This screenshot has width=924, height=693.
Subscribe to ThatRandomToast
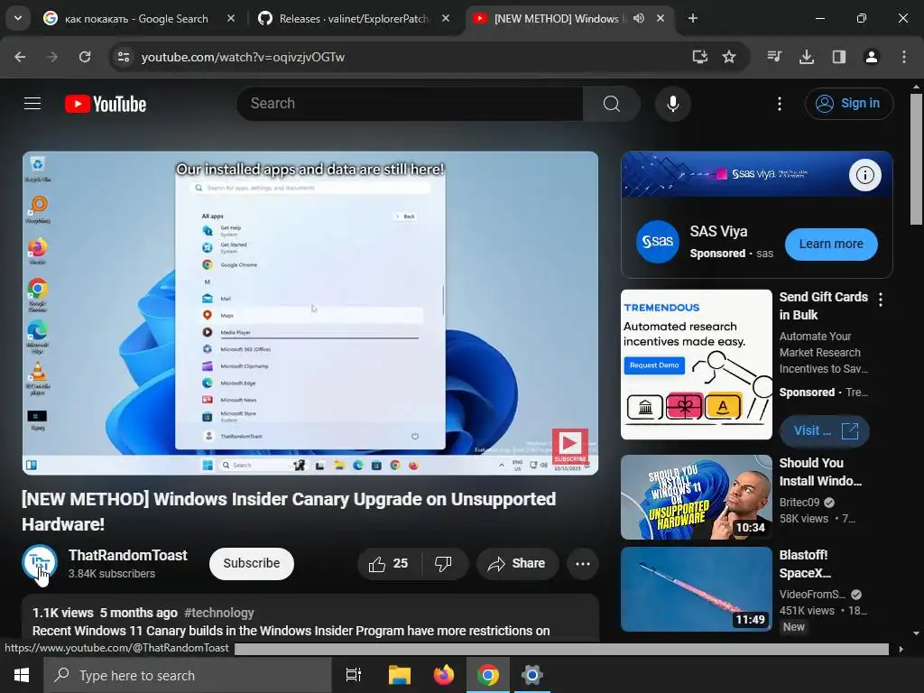pyautogui.click(x=252, y=563)
